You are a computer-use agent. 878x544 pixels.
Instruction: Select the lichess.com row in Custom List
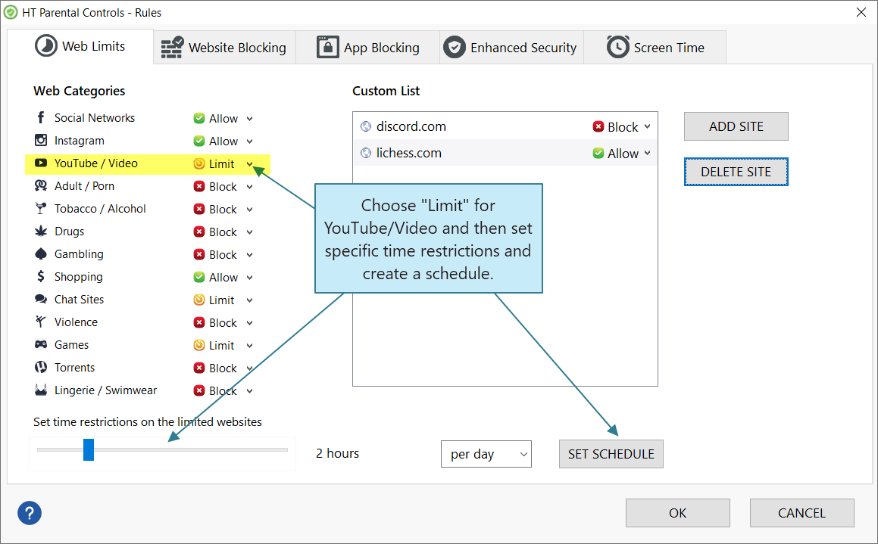(505, 153)
